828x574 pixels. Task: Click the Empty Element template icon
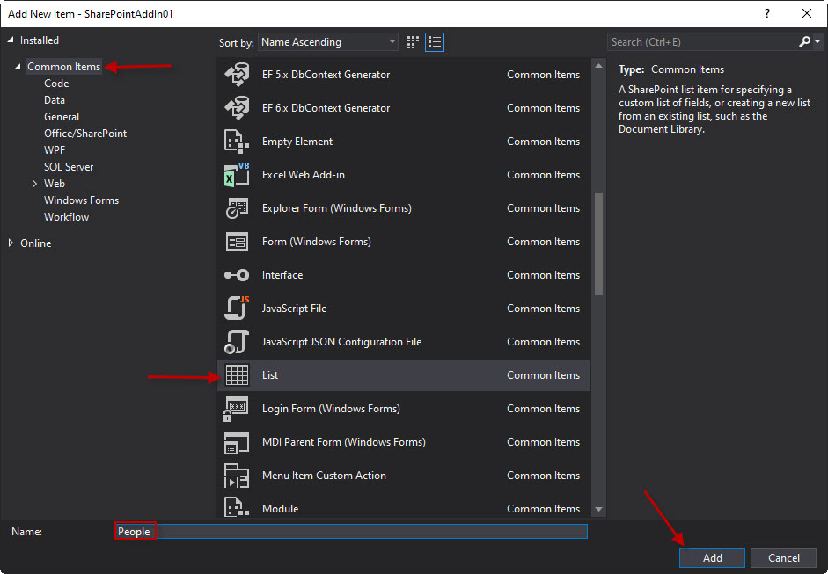click(x=237, y=142)
